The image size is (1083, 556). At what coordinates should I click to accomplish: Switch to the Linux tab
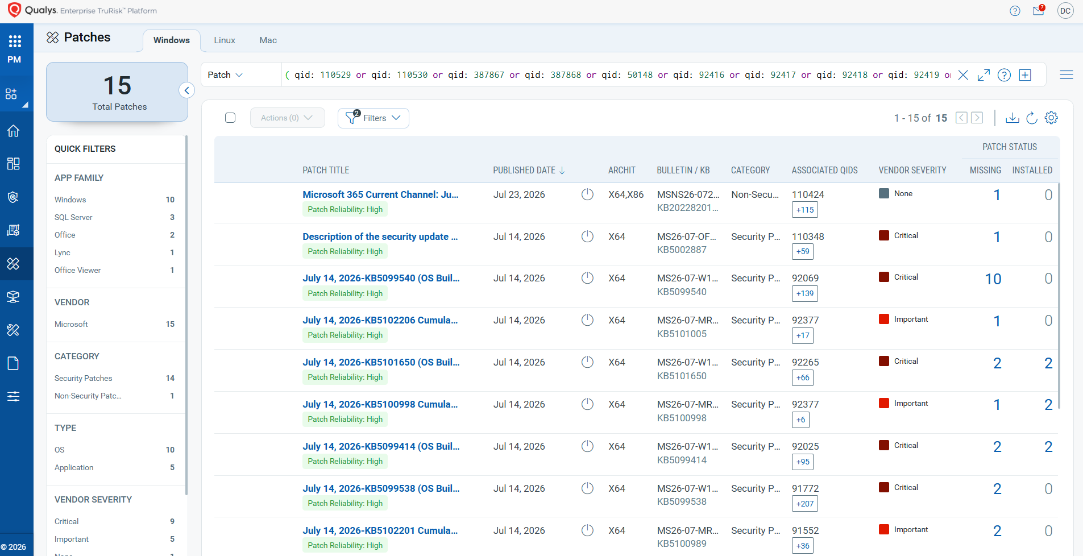[225, 40]
